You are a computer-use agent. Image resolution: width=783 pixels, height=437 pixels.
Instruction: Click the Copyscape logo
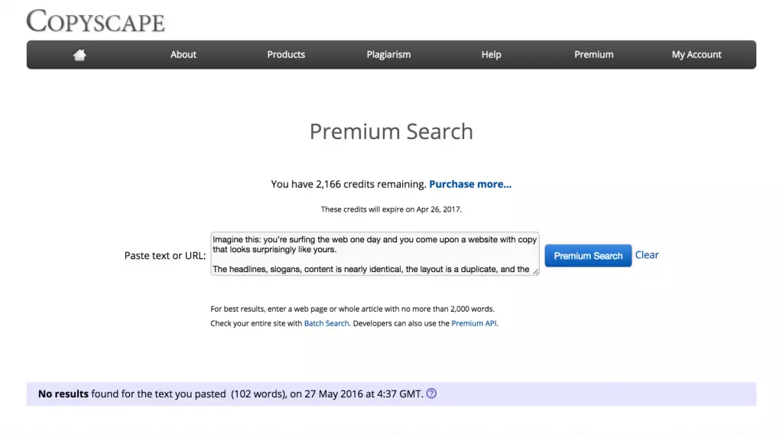96,21
